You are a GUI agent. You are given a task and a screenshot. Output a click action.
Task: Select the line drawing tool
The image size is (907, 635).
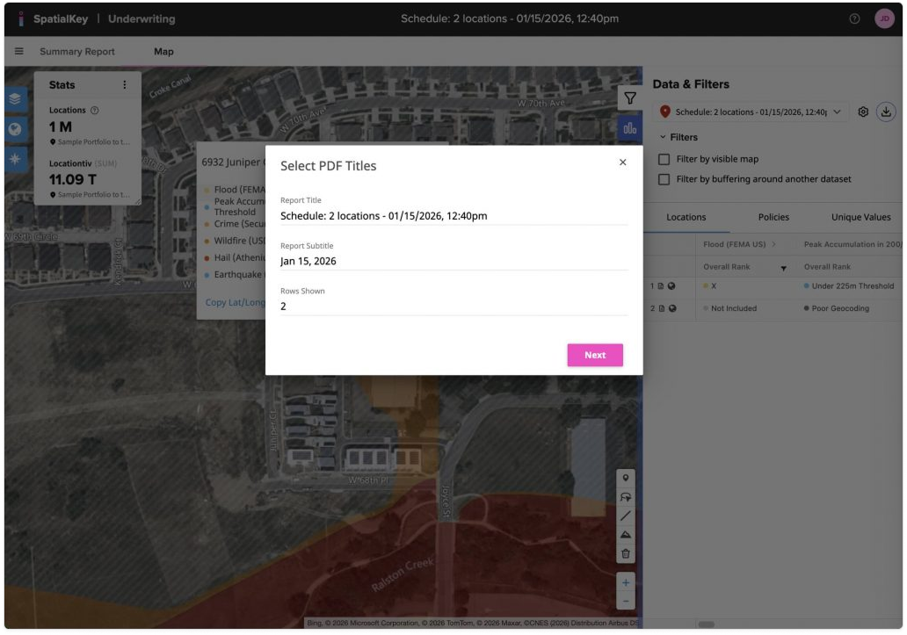click(626, 516)
